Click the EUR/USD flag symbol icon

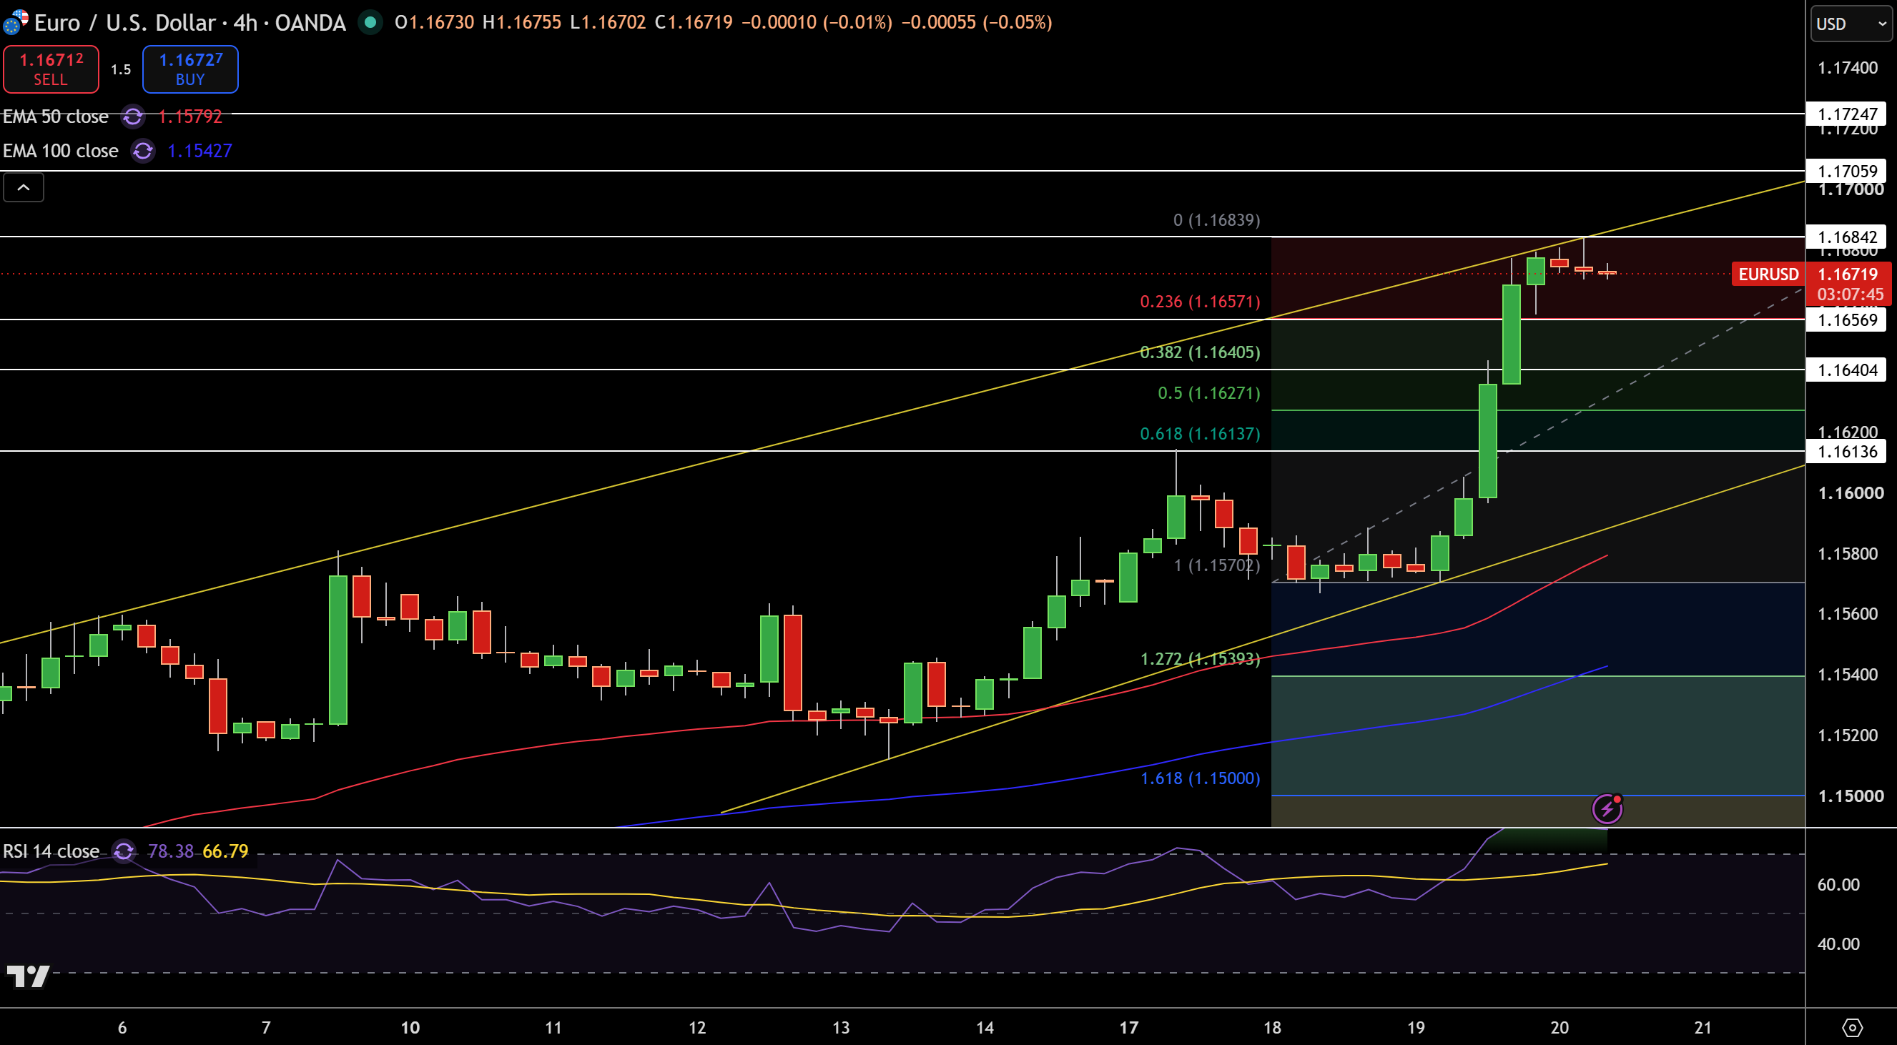coord(15,22)
